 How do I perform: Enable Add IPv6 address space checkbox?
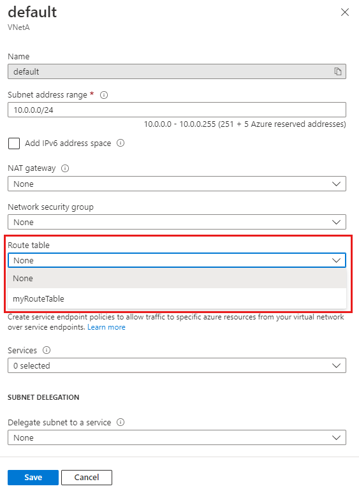click(x=14, y=143)
